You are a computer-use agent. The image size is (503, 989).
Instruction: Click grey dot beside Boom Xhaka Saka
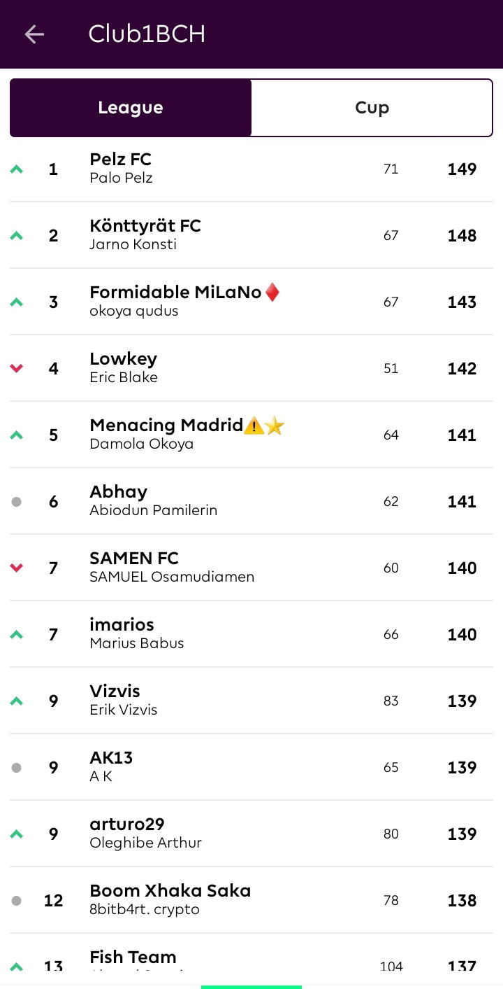[17, 901]
